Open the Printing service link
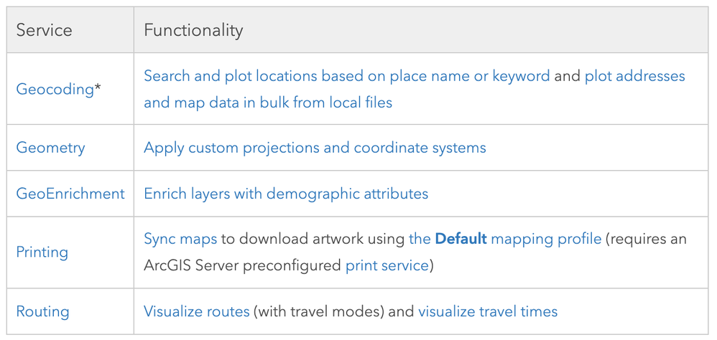The width and height of the screenshot is (717, 340). [42, 252]
